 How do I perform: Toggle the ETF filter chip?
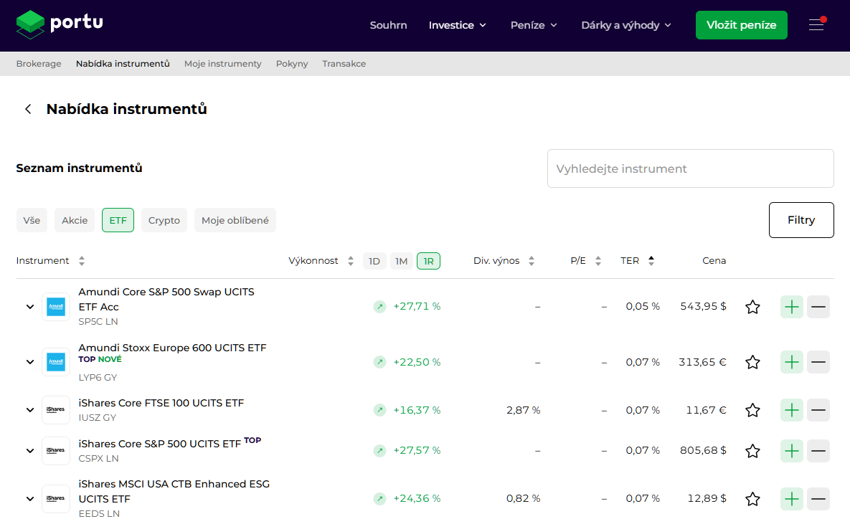[118, 220]
